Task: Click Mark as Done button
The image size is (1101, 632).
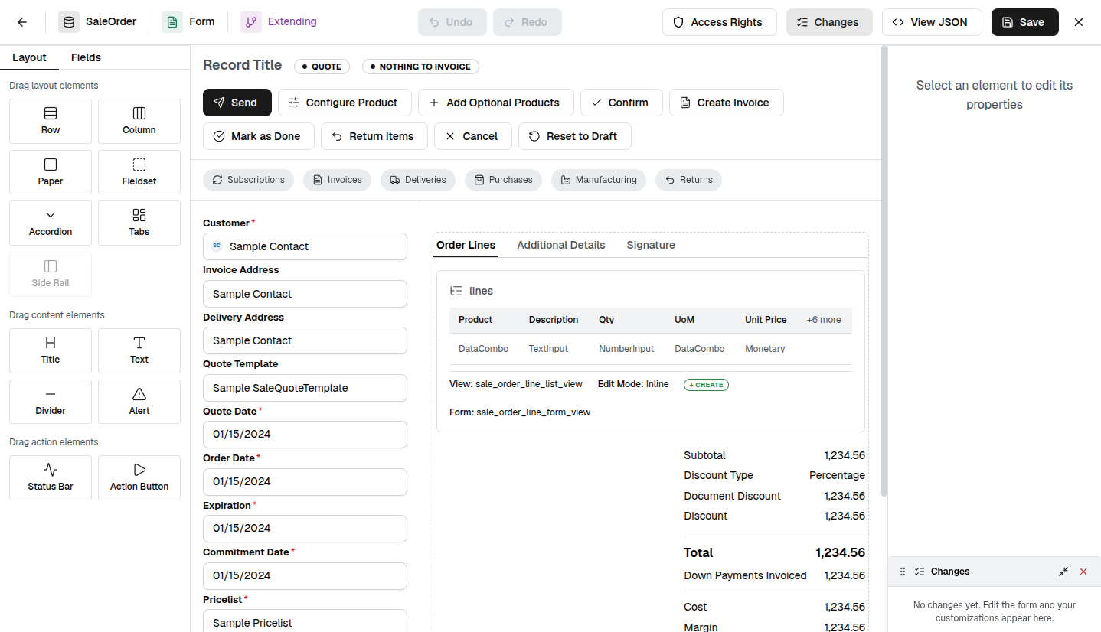Action: coord(259,136)
